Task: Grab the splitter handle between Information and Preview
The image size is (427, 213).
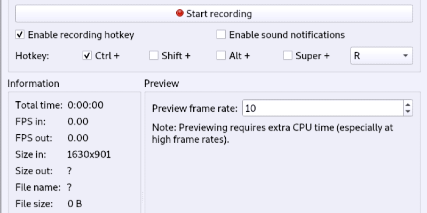Action: tap(143, 197)
